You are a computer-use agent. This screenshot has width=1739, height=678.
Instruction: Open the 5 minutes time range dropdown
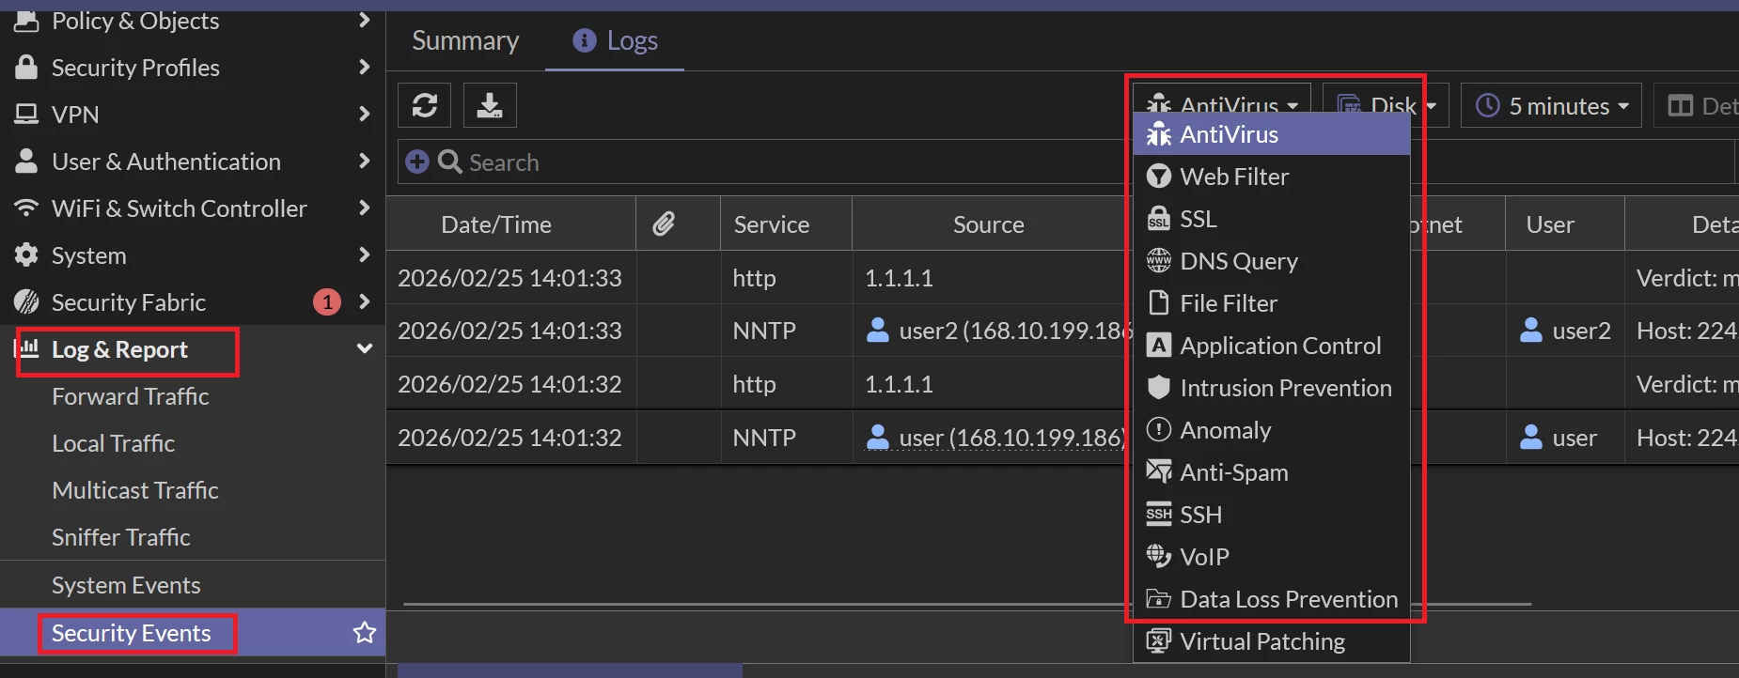(x=1551, y=105)
